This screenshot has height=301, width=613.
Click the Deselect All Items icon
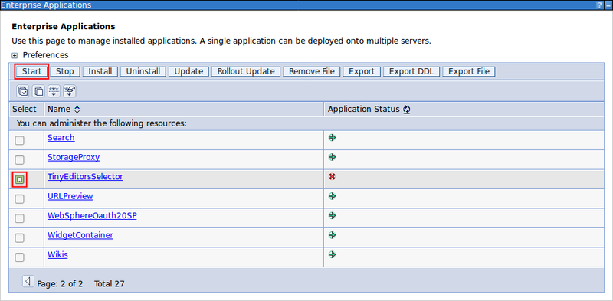(x=38, y=91)
